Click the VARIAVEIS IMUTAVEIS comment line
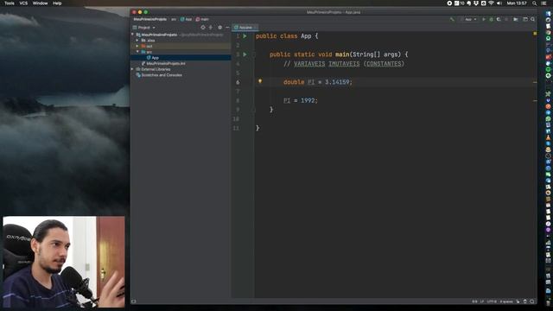 coord(344,64)
